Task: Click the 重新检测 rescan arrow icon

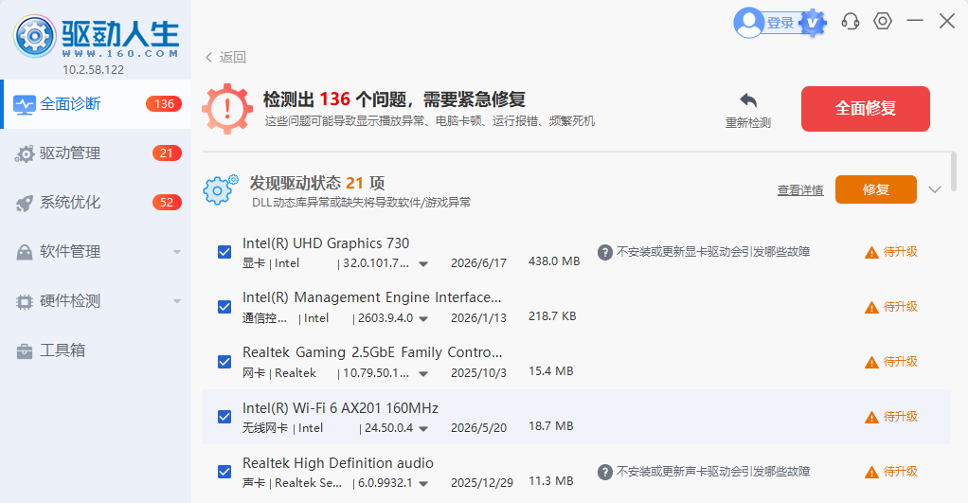Action: pos(748,100)
